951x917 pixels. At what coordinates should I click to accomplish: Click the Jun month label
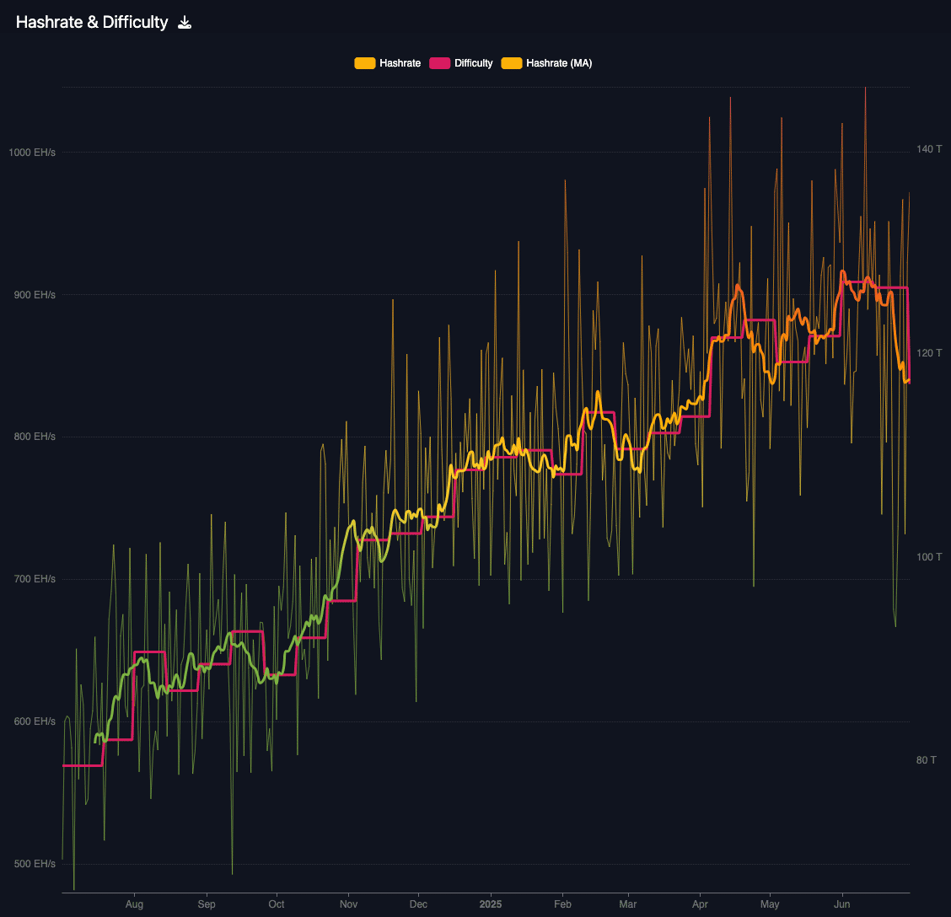coord(841,904)
